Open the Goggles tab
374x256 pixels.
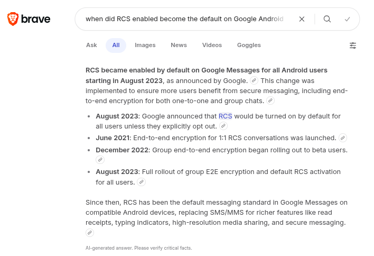(x=249, y=45)
